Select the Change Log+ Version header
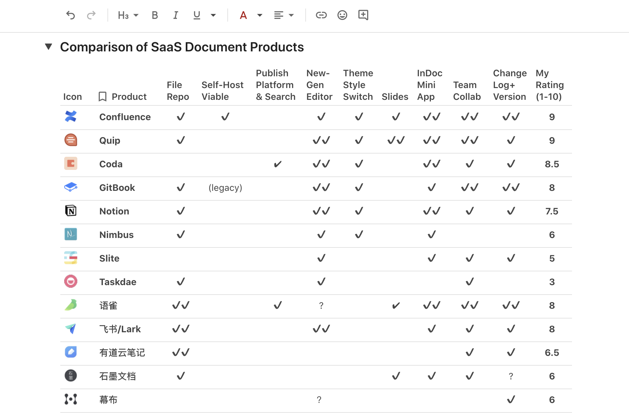The width and height of the screenshot is (629, 419). point(510,85)
